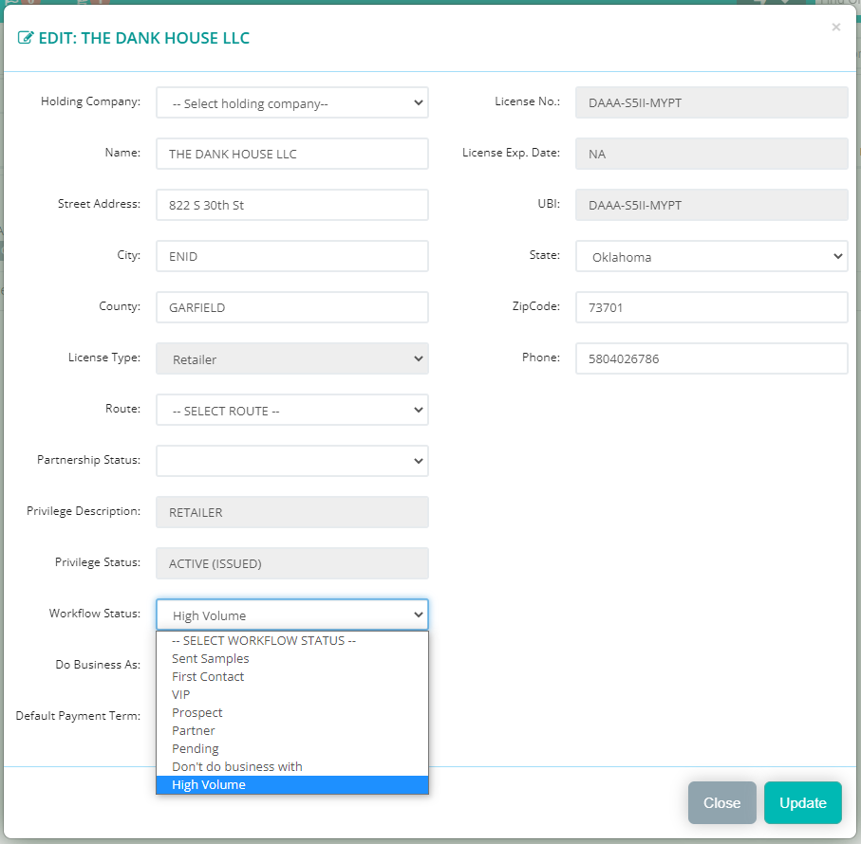Select 'Sent Samples' workflow option
The width and height of the screenshot is (861, 844).
pyautogui.click(x=211, y=658)
